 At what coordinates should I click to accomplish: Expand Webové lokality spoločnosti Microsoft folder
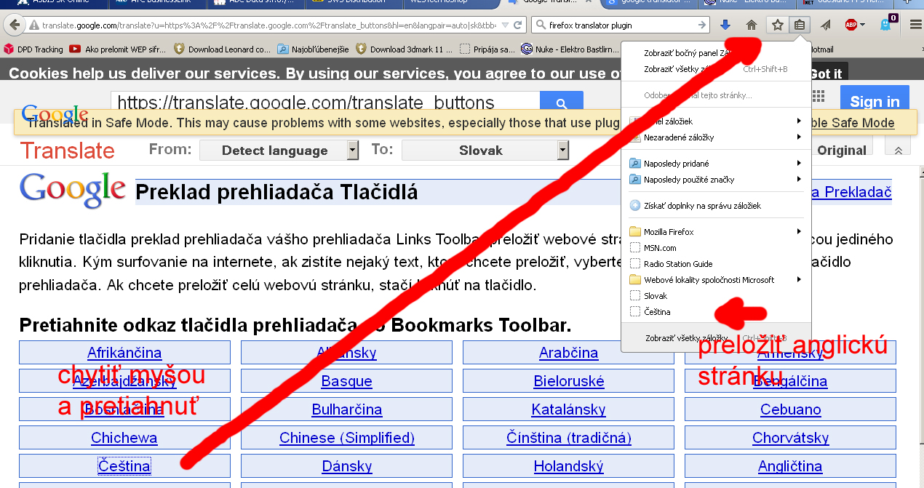tap(716, 279)
